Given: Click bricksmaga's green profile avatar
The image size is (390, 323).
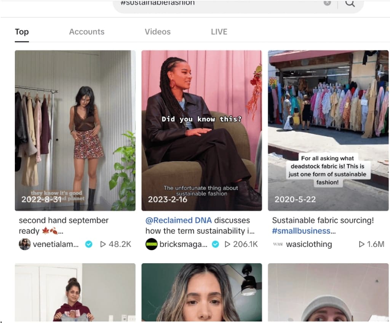Looking at the screenshot, I should (152, 244).
